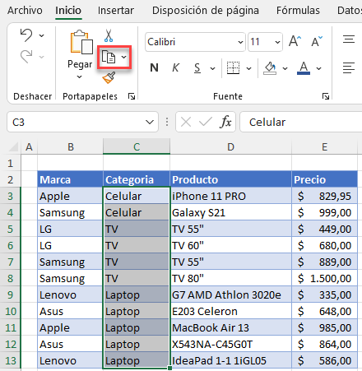
Task: Expand the font color dropdown arrow
Action: pos(318,68)
